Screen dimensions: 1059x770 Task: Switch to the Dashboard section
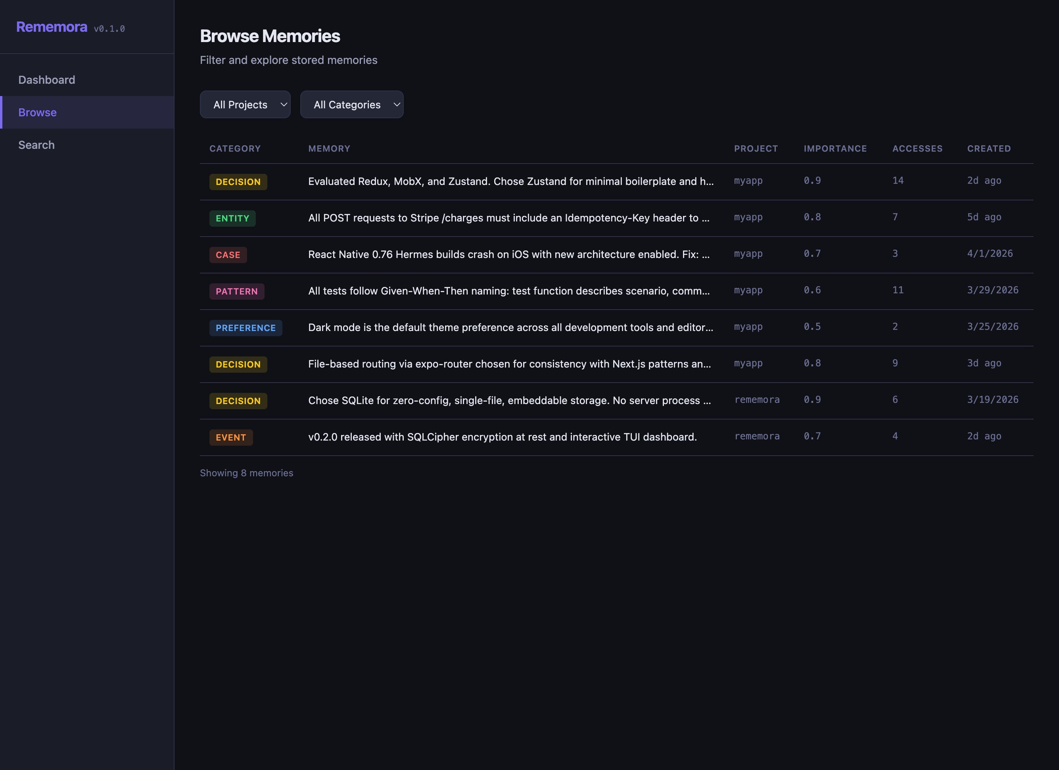tap(46, 79)
